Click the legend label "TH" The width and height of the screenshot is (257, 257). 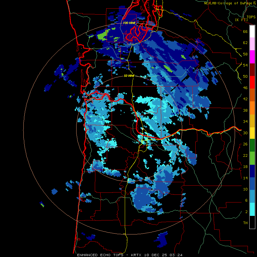click(x=245, y=223)
